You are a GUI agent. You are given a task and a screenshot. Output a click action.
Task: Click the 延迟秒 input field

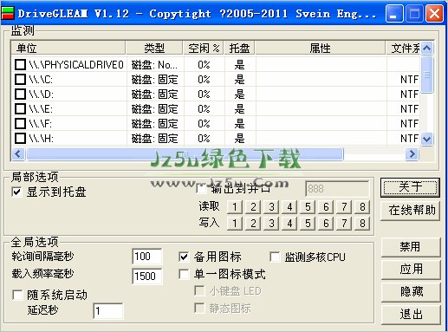point(108,311)
